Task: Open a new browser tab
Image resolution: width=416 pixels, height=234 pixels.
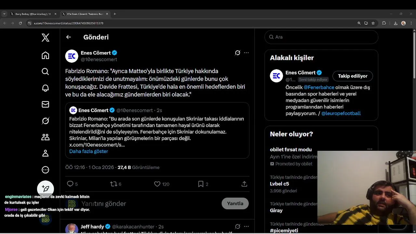Action: [115, 14]
